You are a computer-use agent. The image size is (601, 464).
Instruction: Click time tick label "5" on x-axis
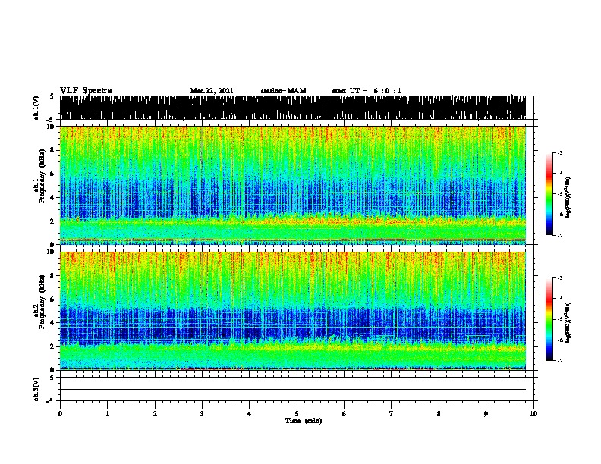297,413
